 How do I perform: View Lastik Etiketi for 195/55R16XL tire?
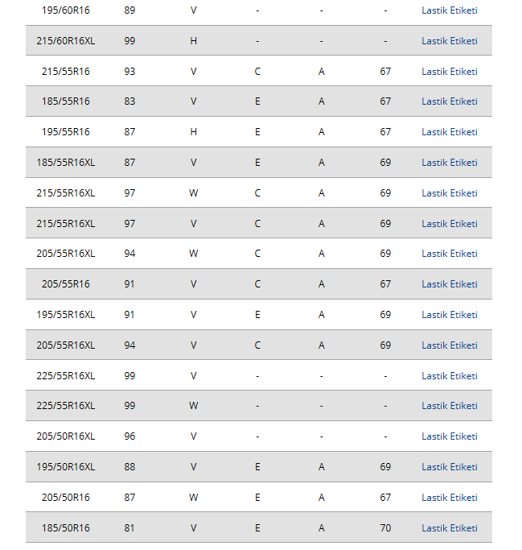pyautogui.click(x=449, y=315)
